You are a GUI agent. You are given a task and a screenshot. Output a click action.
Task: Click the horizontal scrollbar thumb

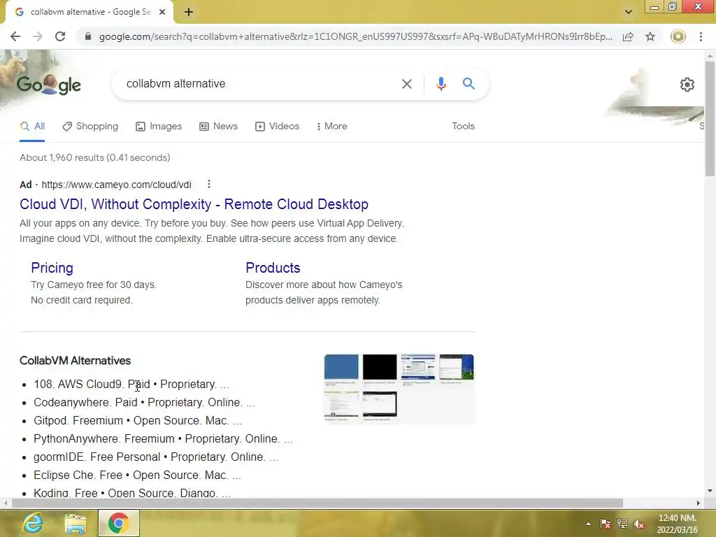[317, 503]
